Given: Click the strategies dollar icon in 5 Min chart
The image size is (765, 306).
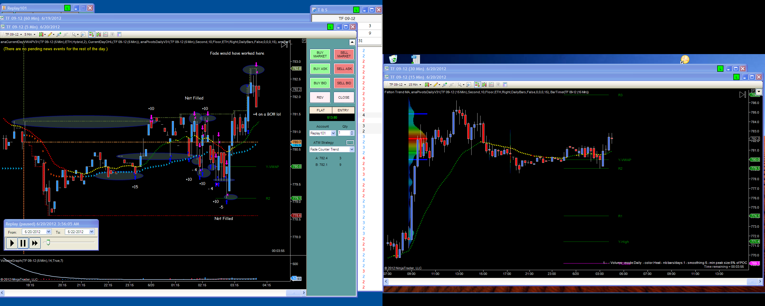Looking at the screenshot, I should 112,34.
